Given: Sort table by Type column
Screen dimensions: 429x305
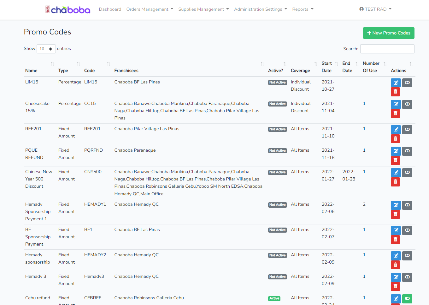Looking at the screenshot, I should pos(69,67).
